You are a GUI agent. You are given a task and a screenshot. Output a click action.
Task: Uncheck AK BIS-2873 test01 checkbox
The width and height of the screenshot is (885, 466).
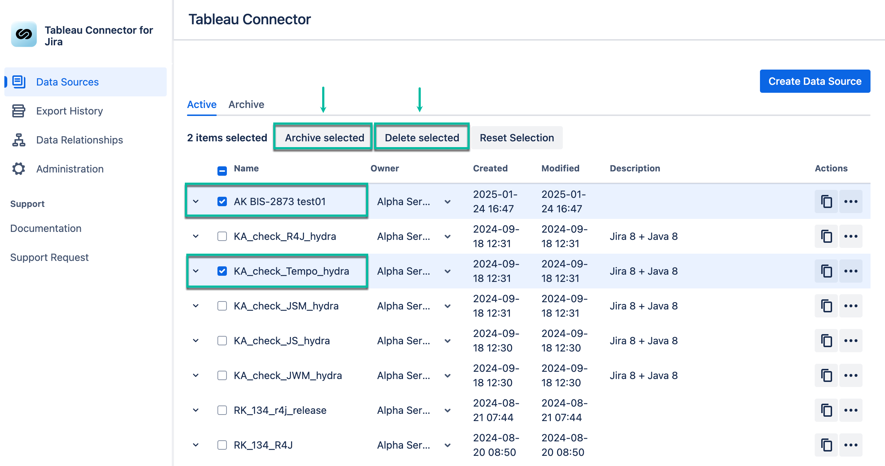click(x=222, y=201)
